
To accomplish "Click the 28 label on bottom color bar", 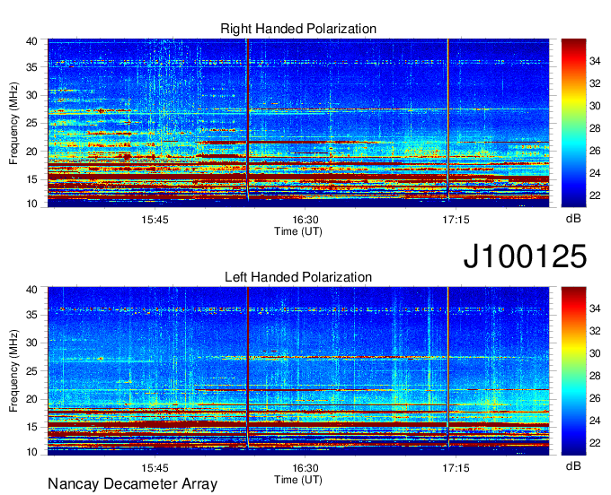I will coord(595,376).
